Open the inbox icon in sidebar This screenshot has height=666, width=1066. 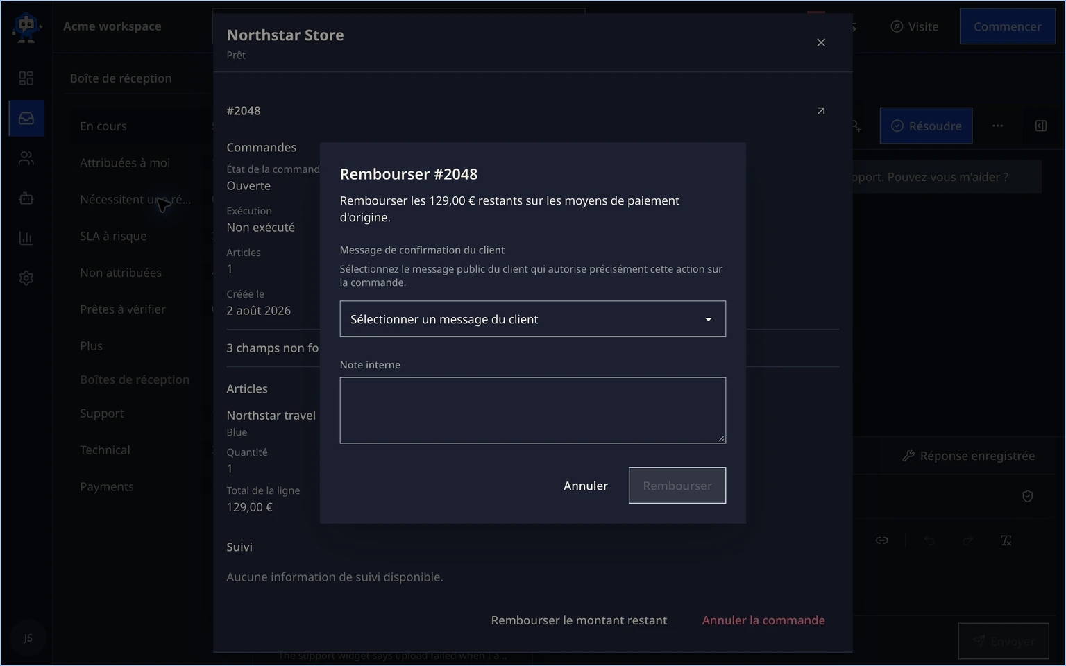coord(26,118)
